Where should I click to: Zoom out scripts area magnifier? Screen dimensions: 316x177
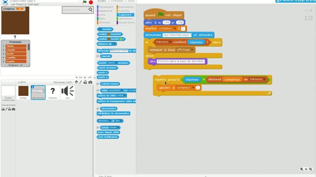tap(302, 169)
